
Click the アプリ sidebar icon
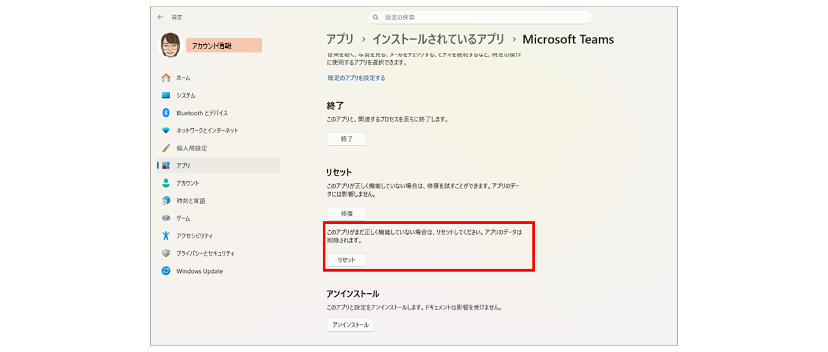pyautogui.click(x=166, y=165)
